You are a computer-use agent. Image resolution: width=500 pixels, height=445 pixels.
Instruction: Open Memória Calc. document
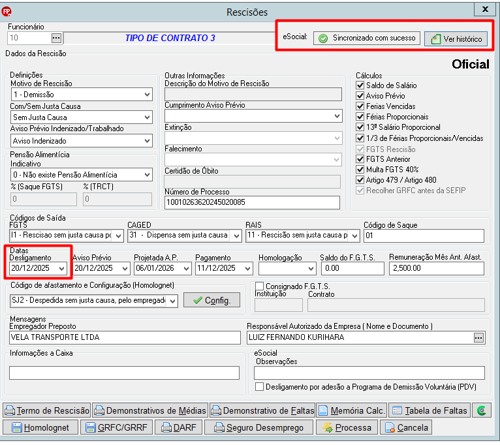(x=351, y=410)
